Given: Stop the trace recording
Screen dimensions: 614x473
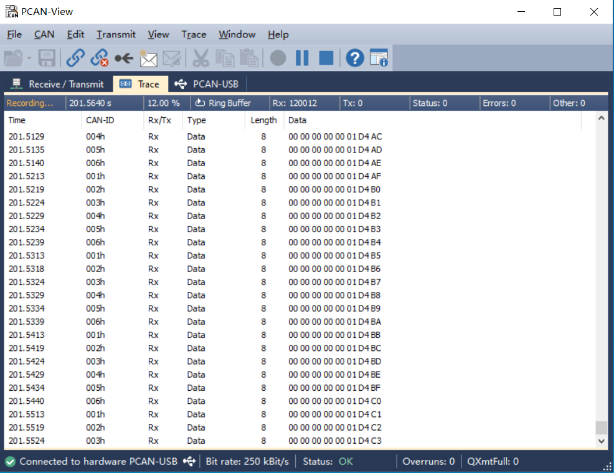Looking at the screenshot, I should (x=326, y=59).
